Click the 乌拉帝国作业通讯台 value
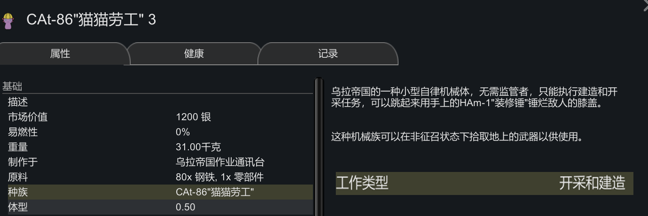The height and width of the screenshot is (216, 648). 220,162
